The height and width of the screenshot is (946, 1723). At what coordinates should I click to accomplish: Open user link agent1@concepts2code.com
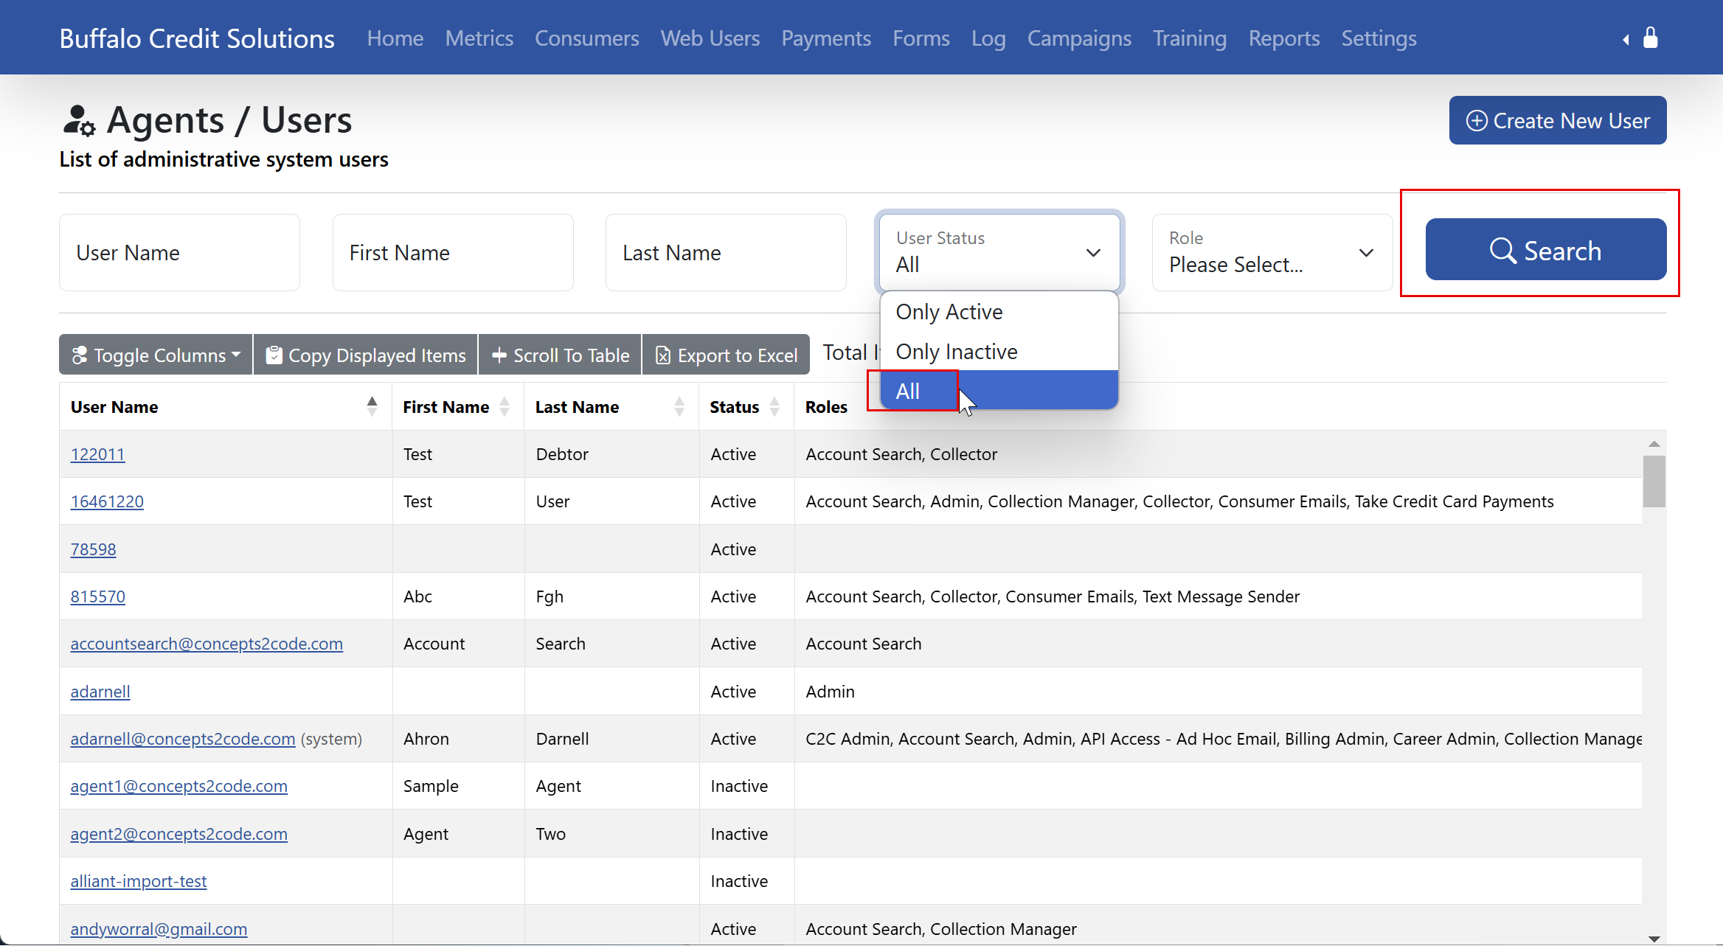tap(178, 786)
